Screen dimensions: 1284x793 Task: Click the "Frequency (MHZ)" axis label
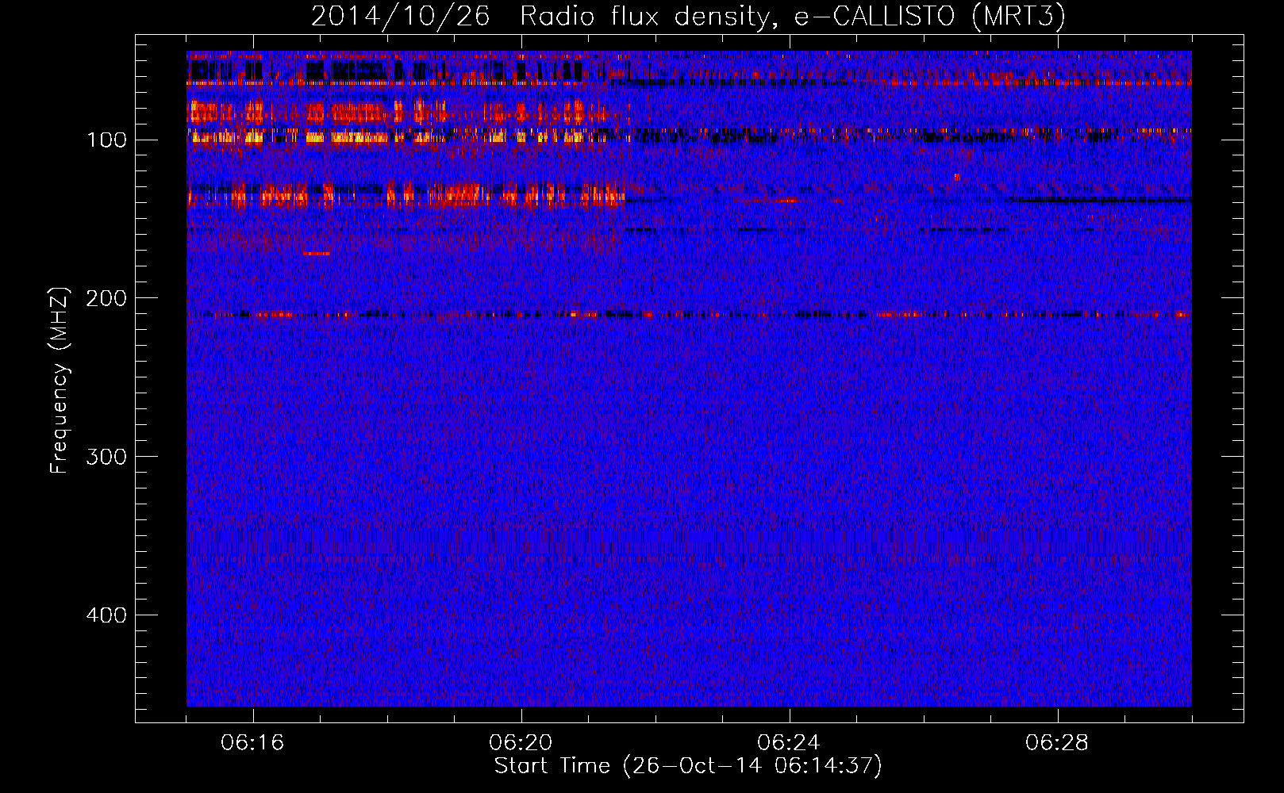pos(59,381)
